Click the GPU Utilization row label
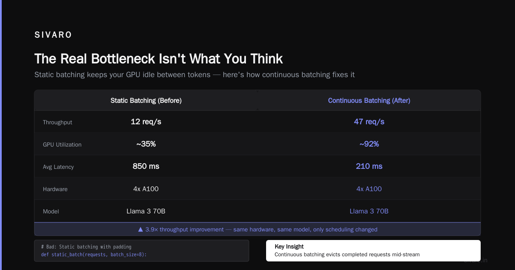Viewport: 515px width, 270px height. (x=62, y=144)
